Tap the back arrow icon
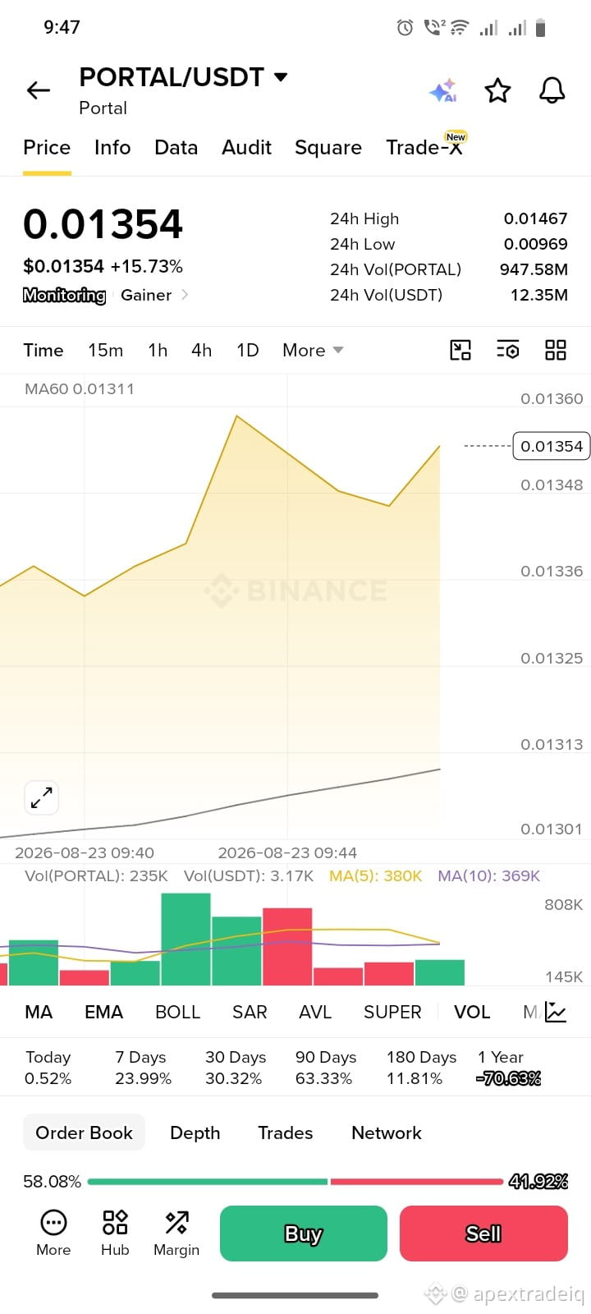Screen dimensions: 591x1314 click(39, 90)
